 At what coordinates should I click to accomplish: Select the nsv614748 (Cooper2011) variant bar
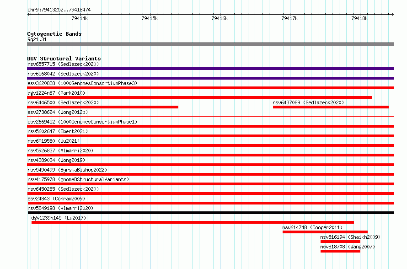click(x=325, y=232)
